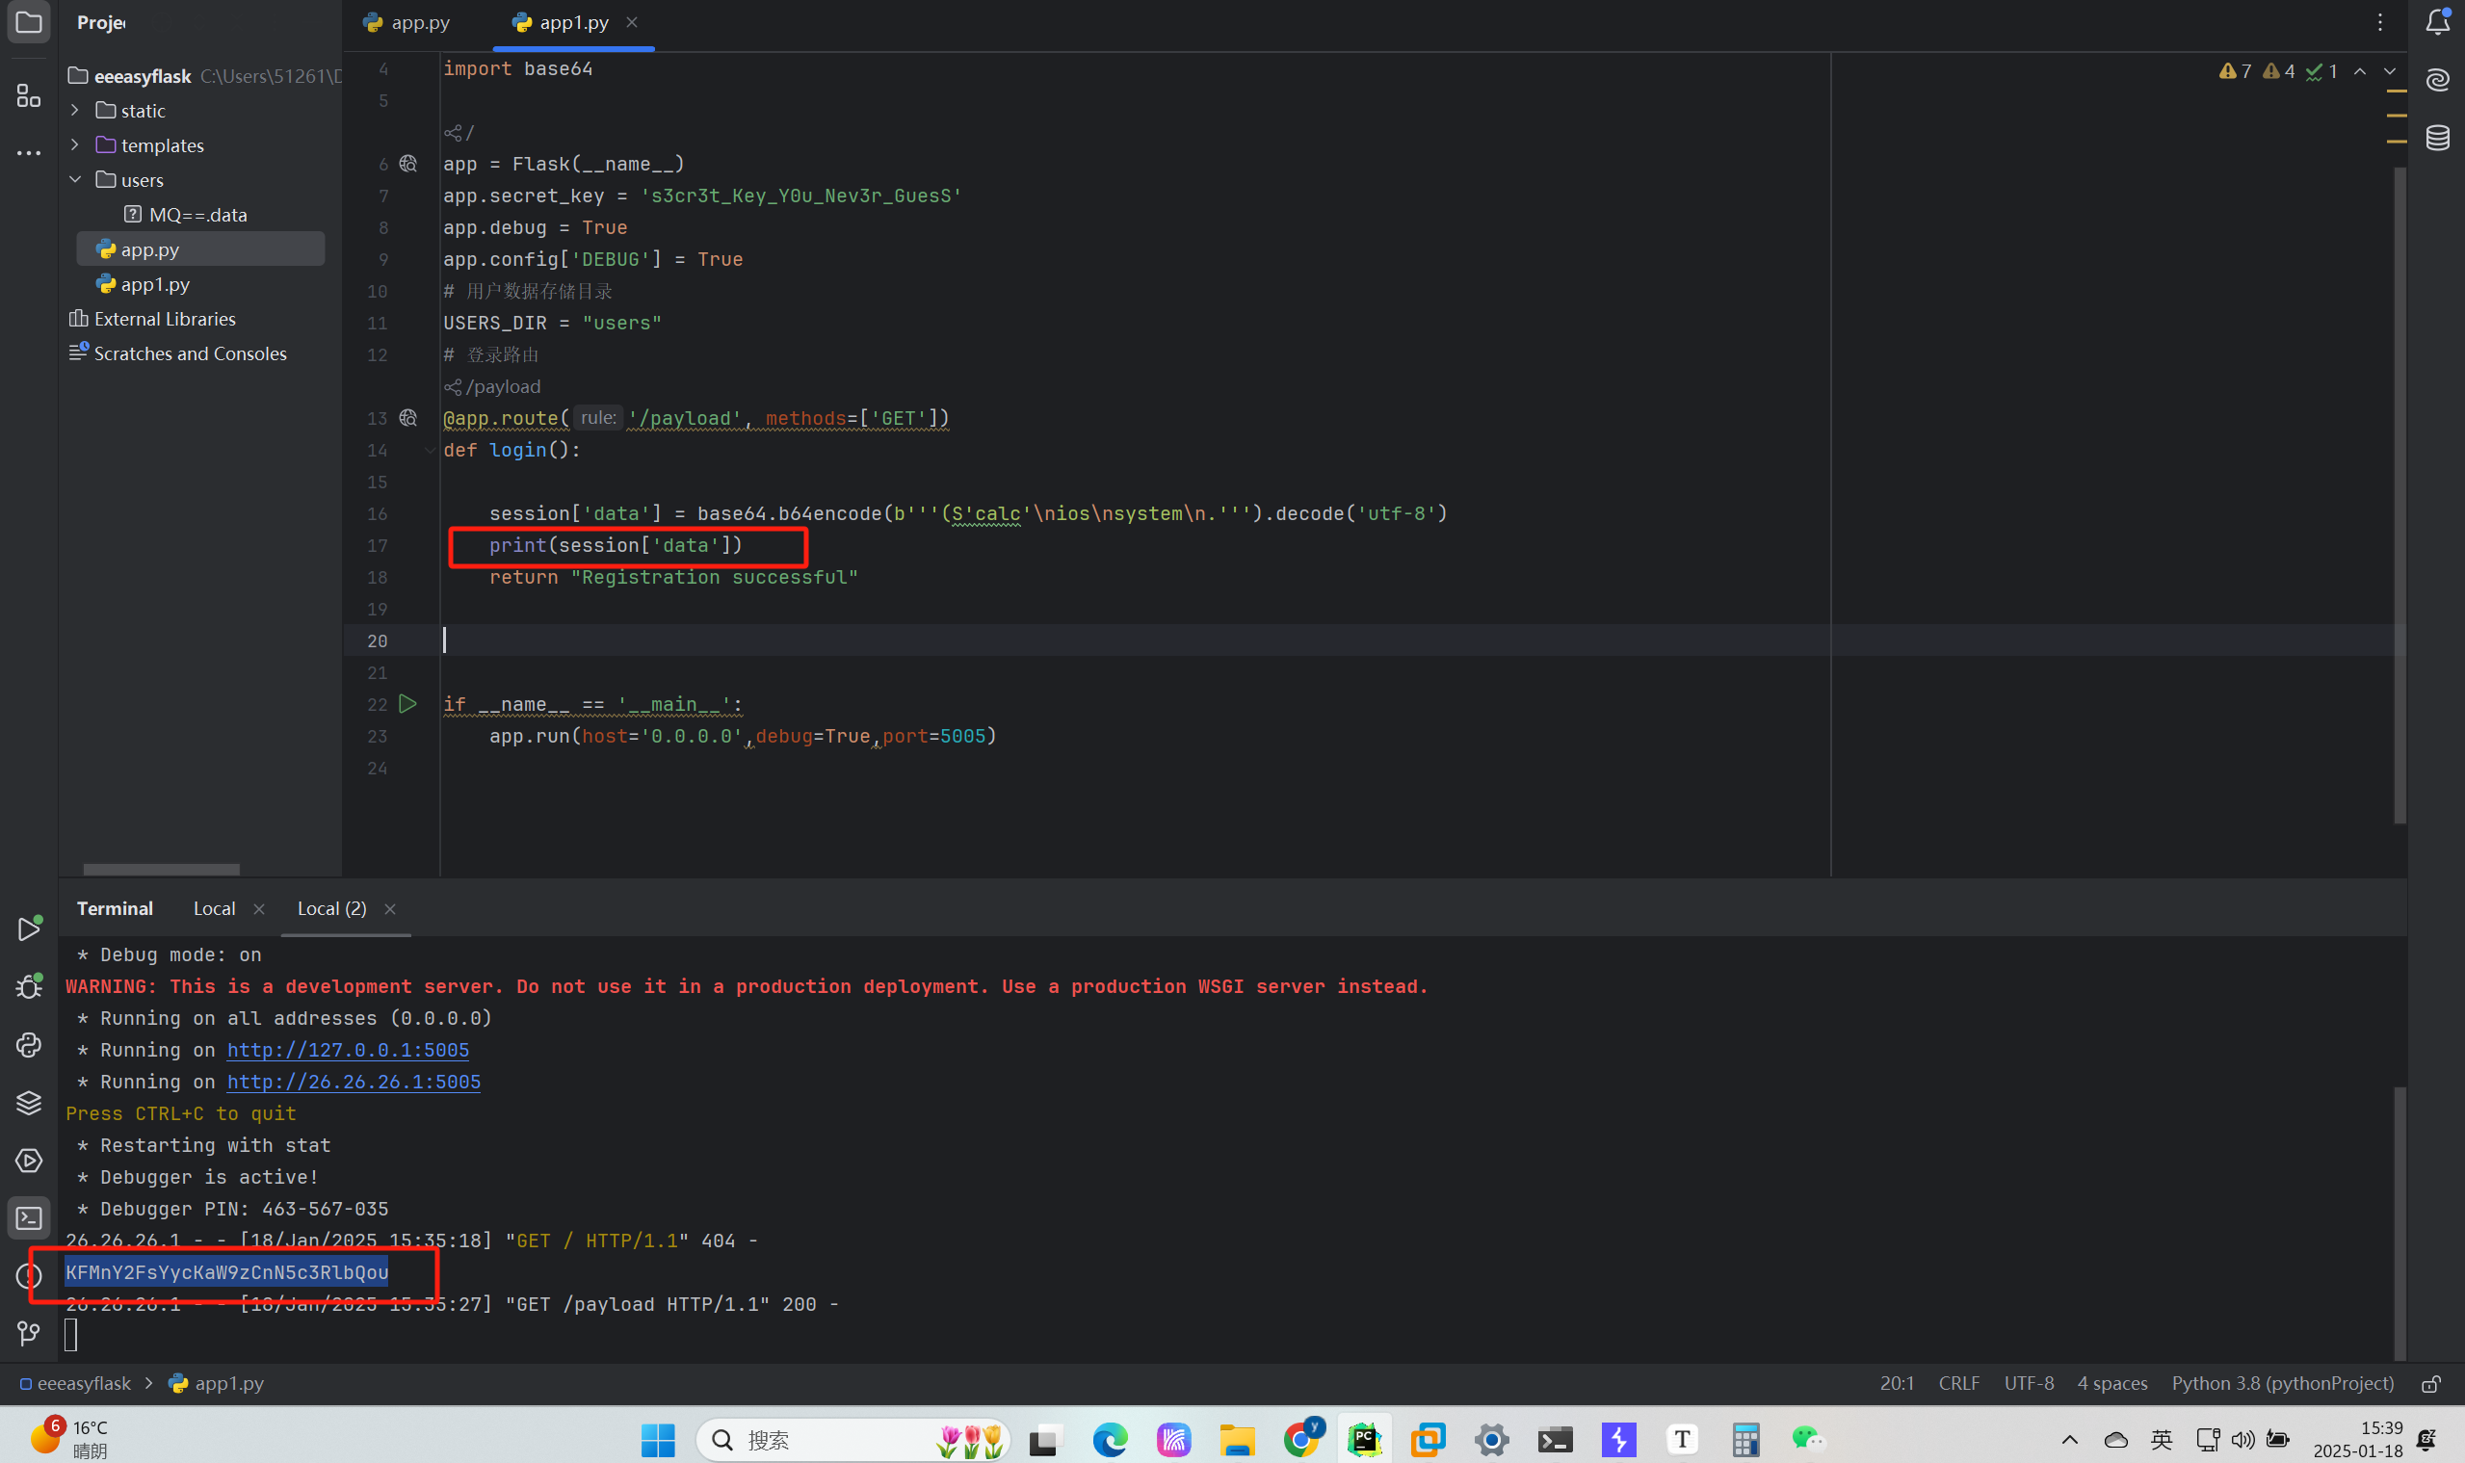Viewport: 2465px width, 1463px height.
Task: Open the http://127.0.0.1:5005 link
Action: [x=348, y=1050]
